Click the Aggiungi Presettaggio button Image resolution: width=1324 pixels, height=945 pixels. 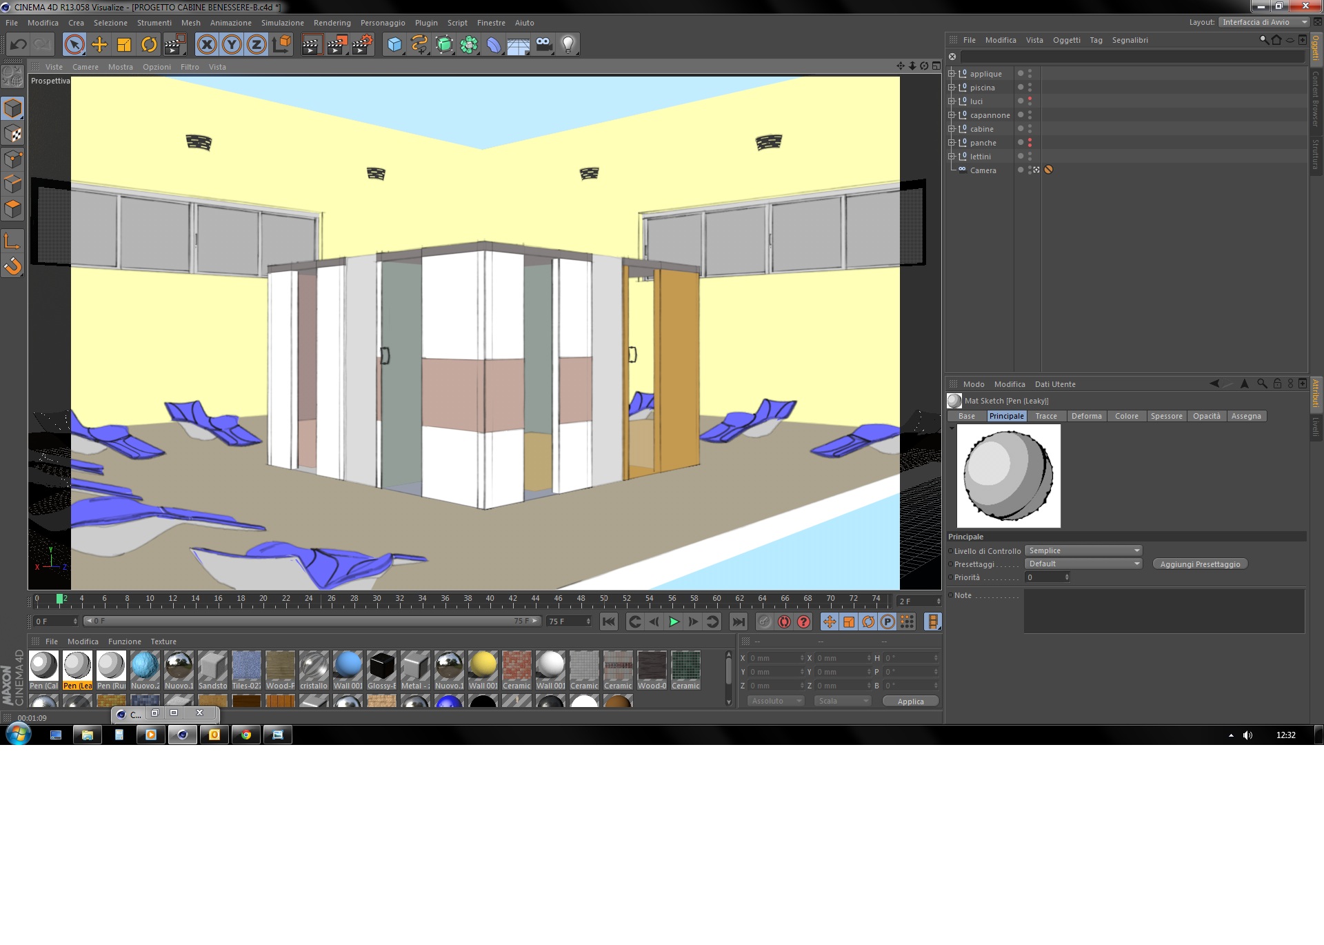1199,564
